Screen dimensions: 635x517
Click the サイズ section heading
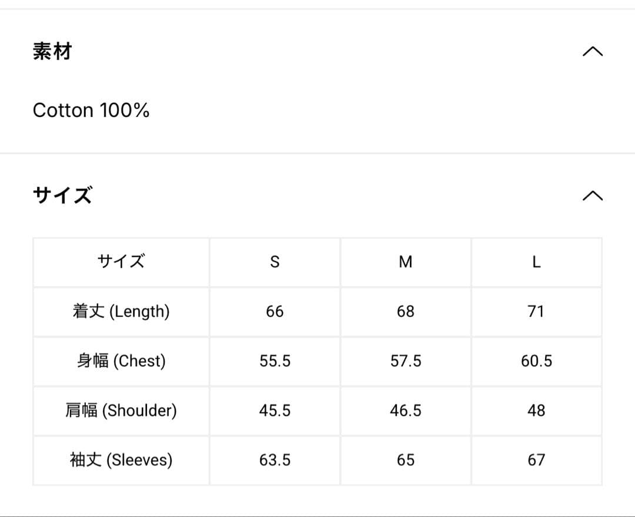62,195
